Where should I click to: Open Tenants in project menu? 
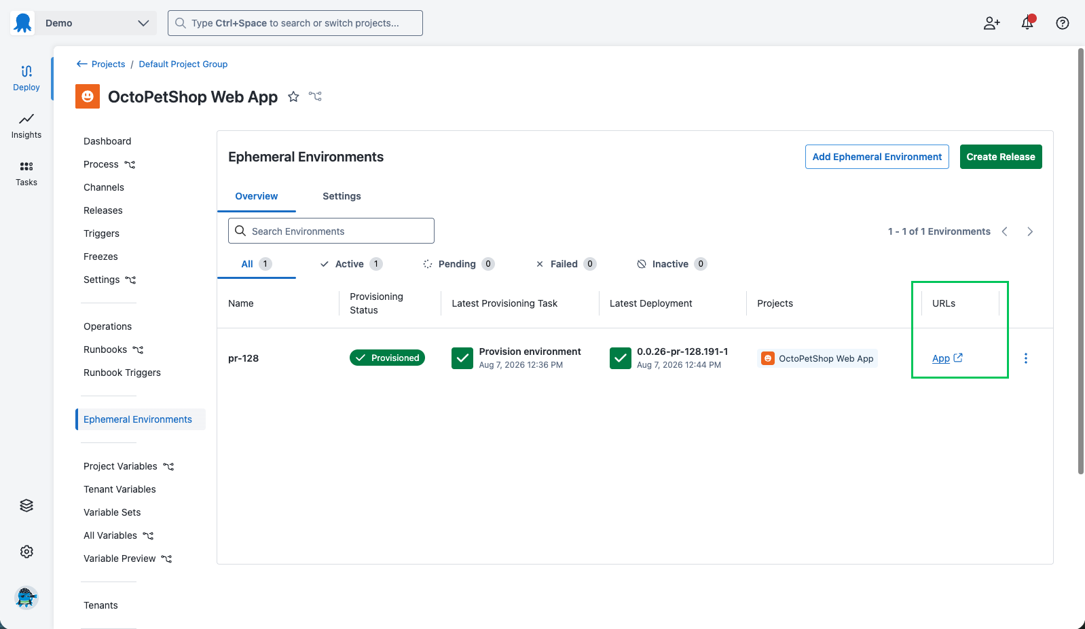tap(100, 605)
